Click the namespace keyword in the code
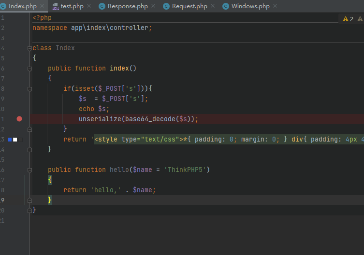Image resolution: width=364 pixels, height=255 pixels. click(x=50, y=28)
